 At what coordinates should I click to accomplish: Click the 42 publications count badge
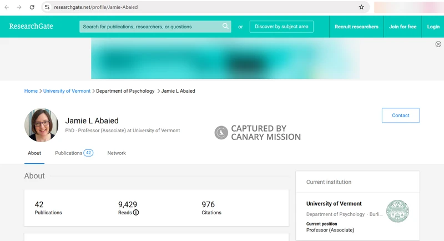coord(88,153)
